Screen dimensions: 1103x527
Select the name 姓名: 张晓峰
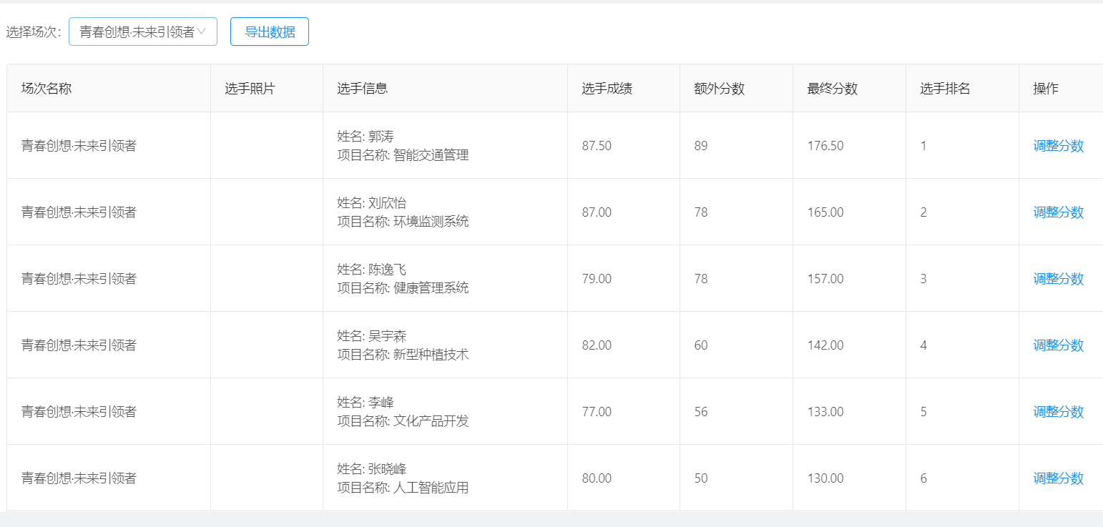(372, 469)
